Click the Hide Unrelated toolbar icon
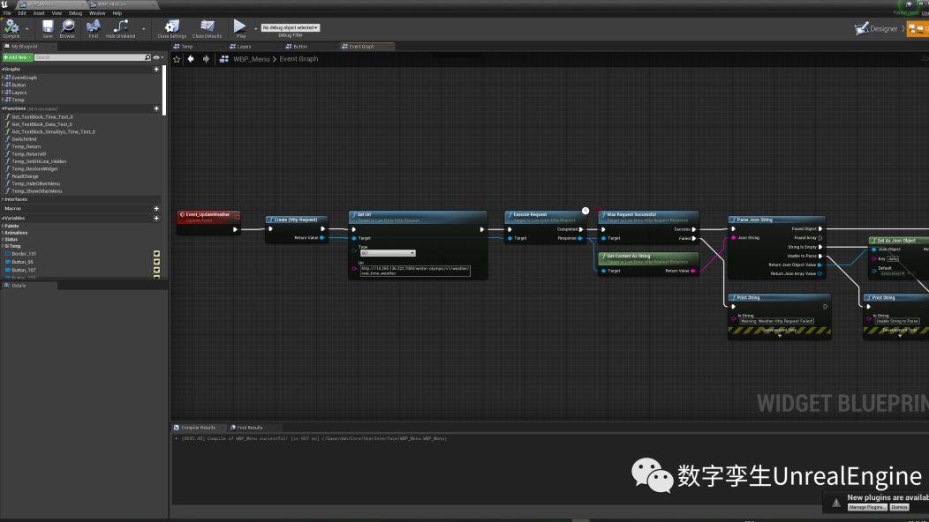Screen dimensions: 929x522 pyautogui.click(x=121, y=26)
